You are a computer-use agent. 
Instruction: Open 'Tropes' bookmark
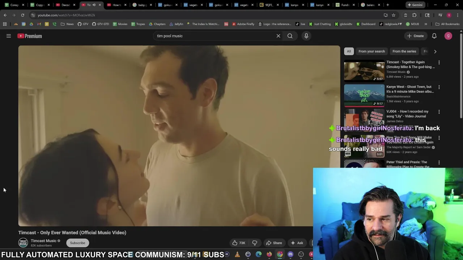[138, 24]
